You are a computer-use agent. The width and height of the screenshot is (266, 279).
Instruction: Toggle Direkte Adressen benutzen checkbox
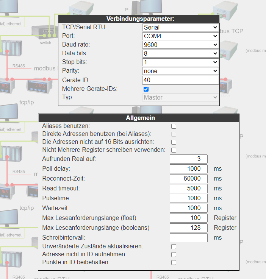tap(174, 134)
